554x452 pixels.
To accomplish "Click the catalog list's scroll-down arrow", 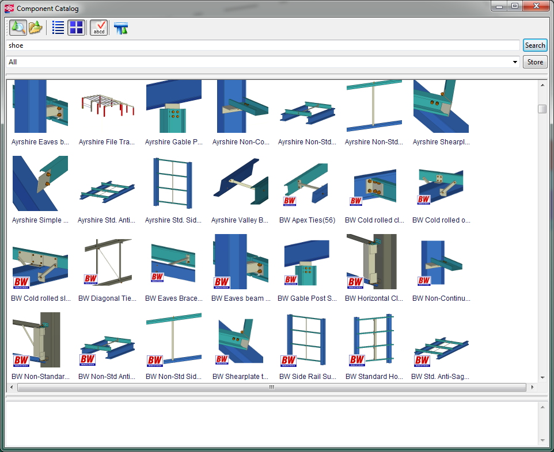I will [542, 378].
